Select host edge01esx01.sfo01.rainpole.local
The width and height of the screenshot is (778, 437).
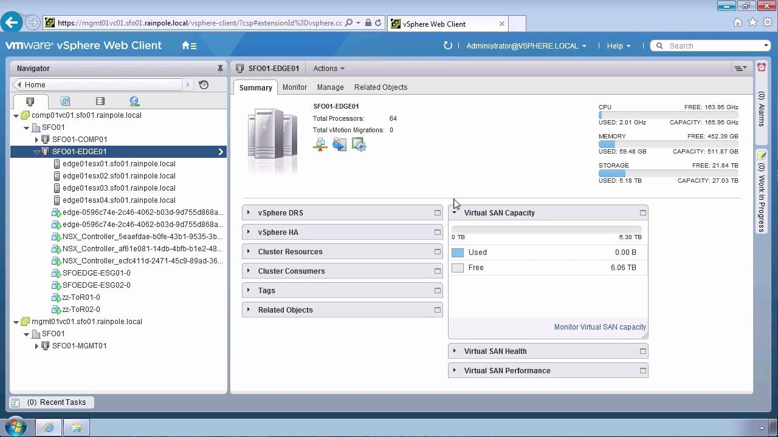(119, 164)
